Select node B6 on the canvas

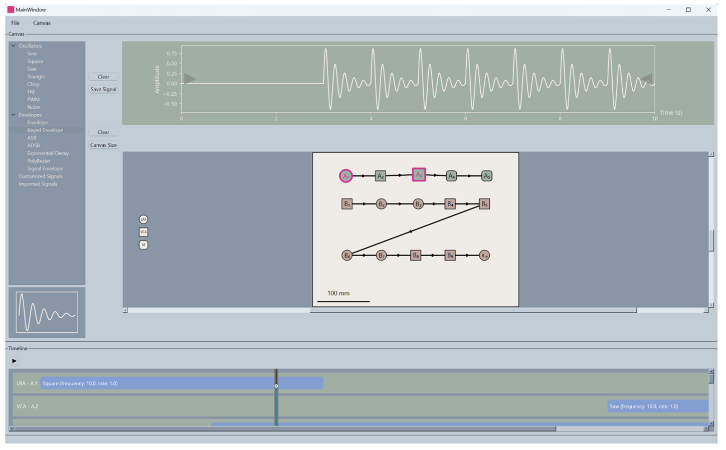click(x=346, y=255)
